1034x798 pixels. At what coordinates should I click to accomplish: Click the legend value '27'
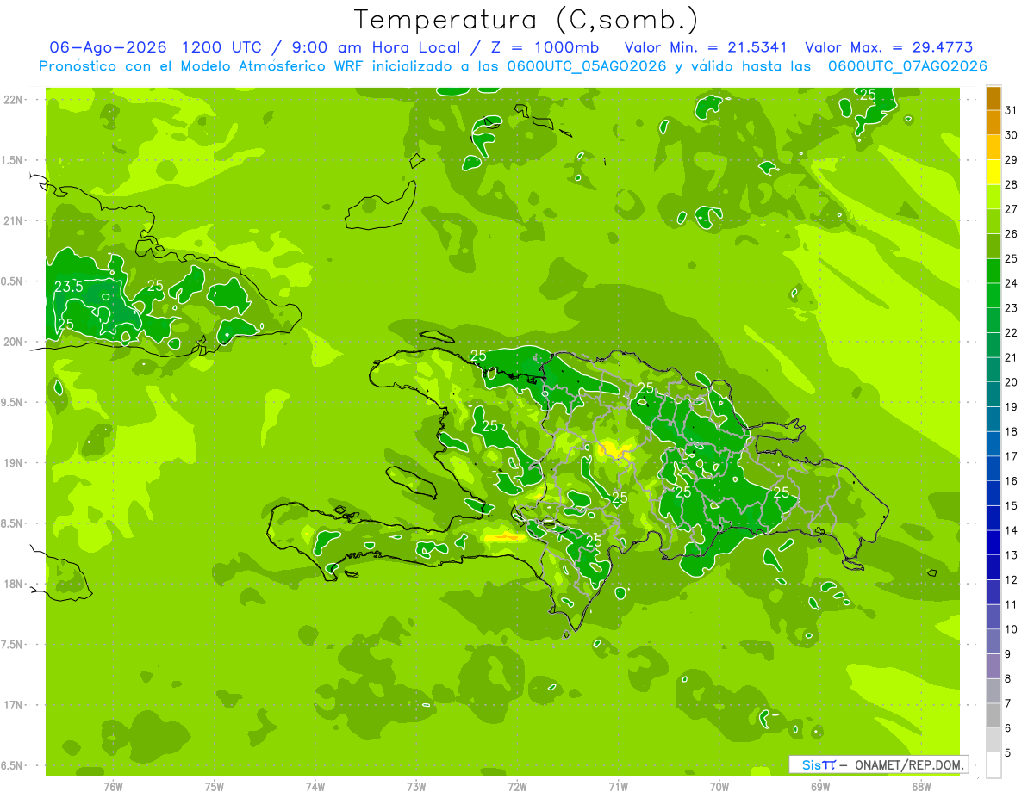1012,209
